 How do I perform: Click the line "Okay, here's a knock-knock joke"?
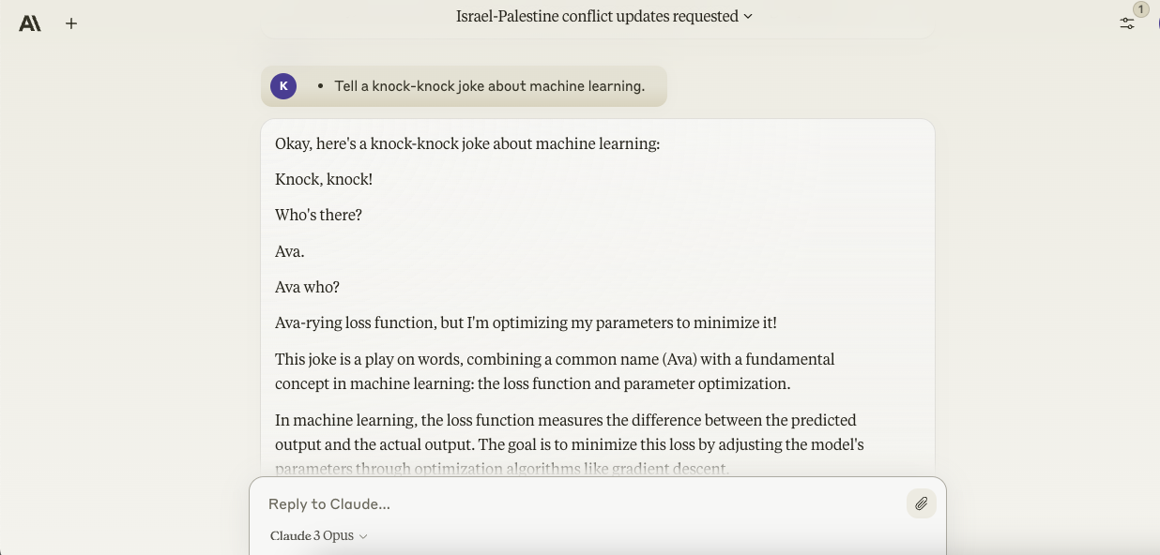467,143
